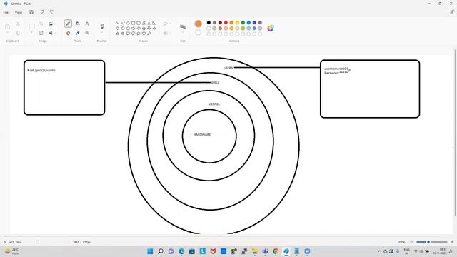Click the Cut icon

click(x=18, y=24)
